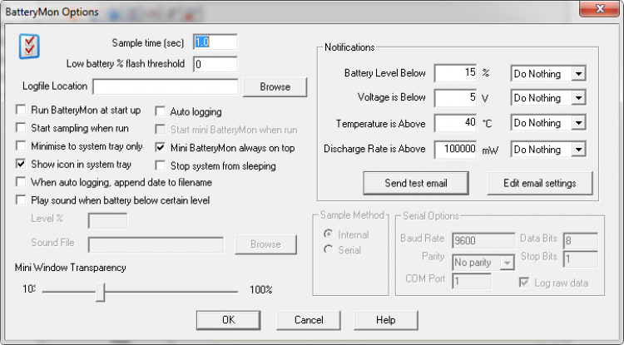Click the COM Port field

tap(472, 282)
